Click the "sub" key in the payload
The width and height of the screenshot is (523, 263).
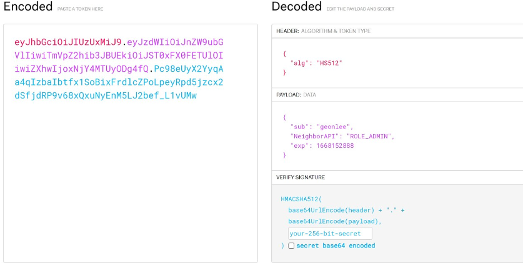(297, 127)
